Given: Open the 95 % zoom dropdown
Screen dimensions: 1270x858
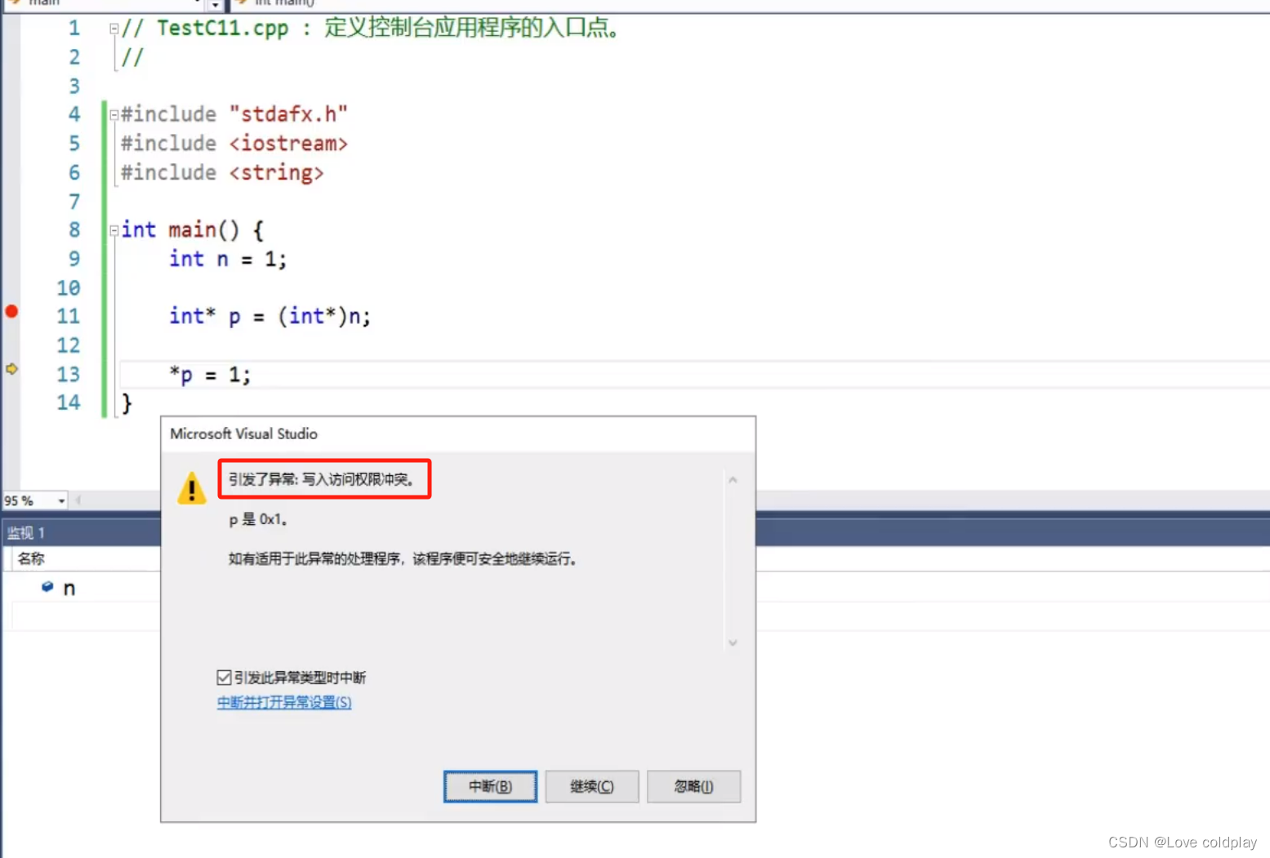Looking at the screenshot, I should tap(61, 500).
